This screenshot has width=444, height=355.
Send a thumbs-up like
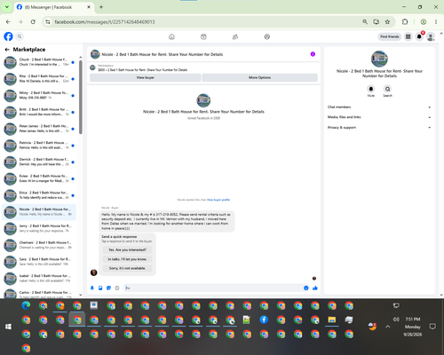click(315, 288)
